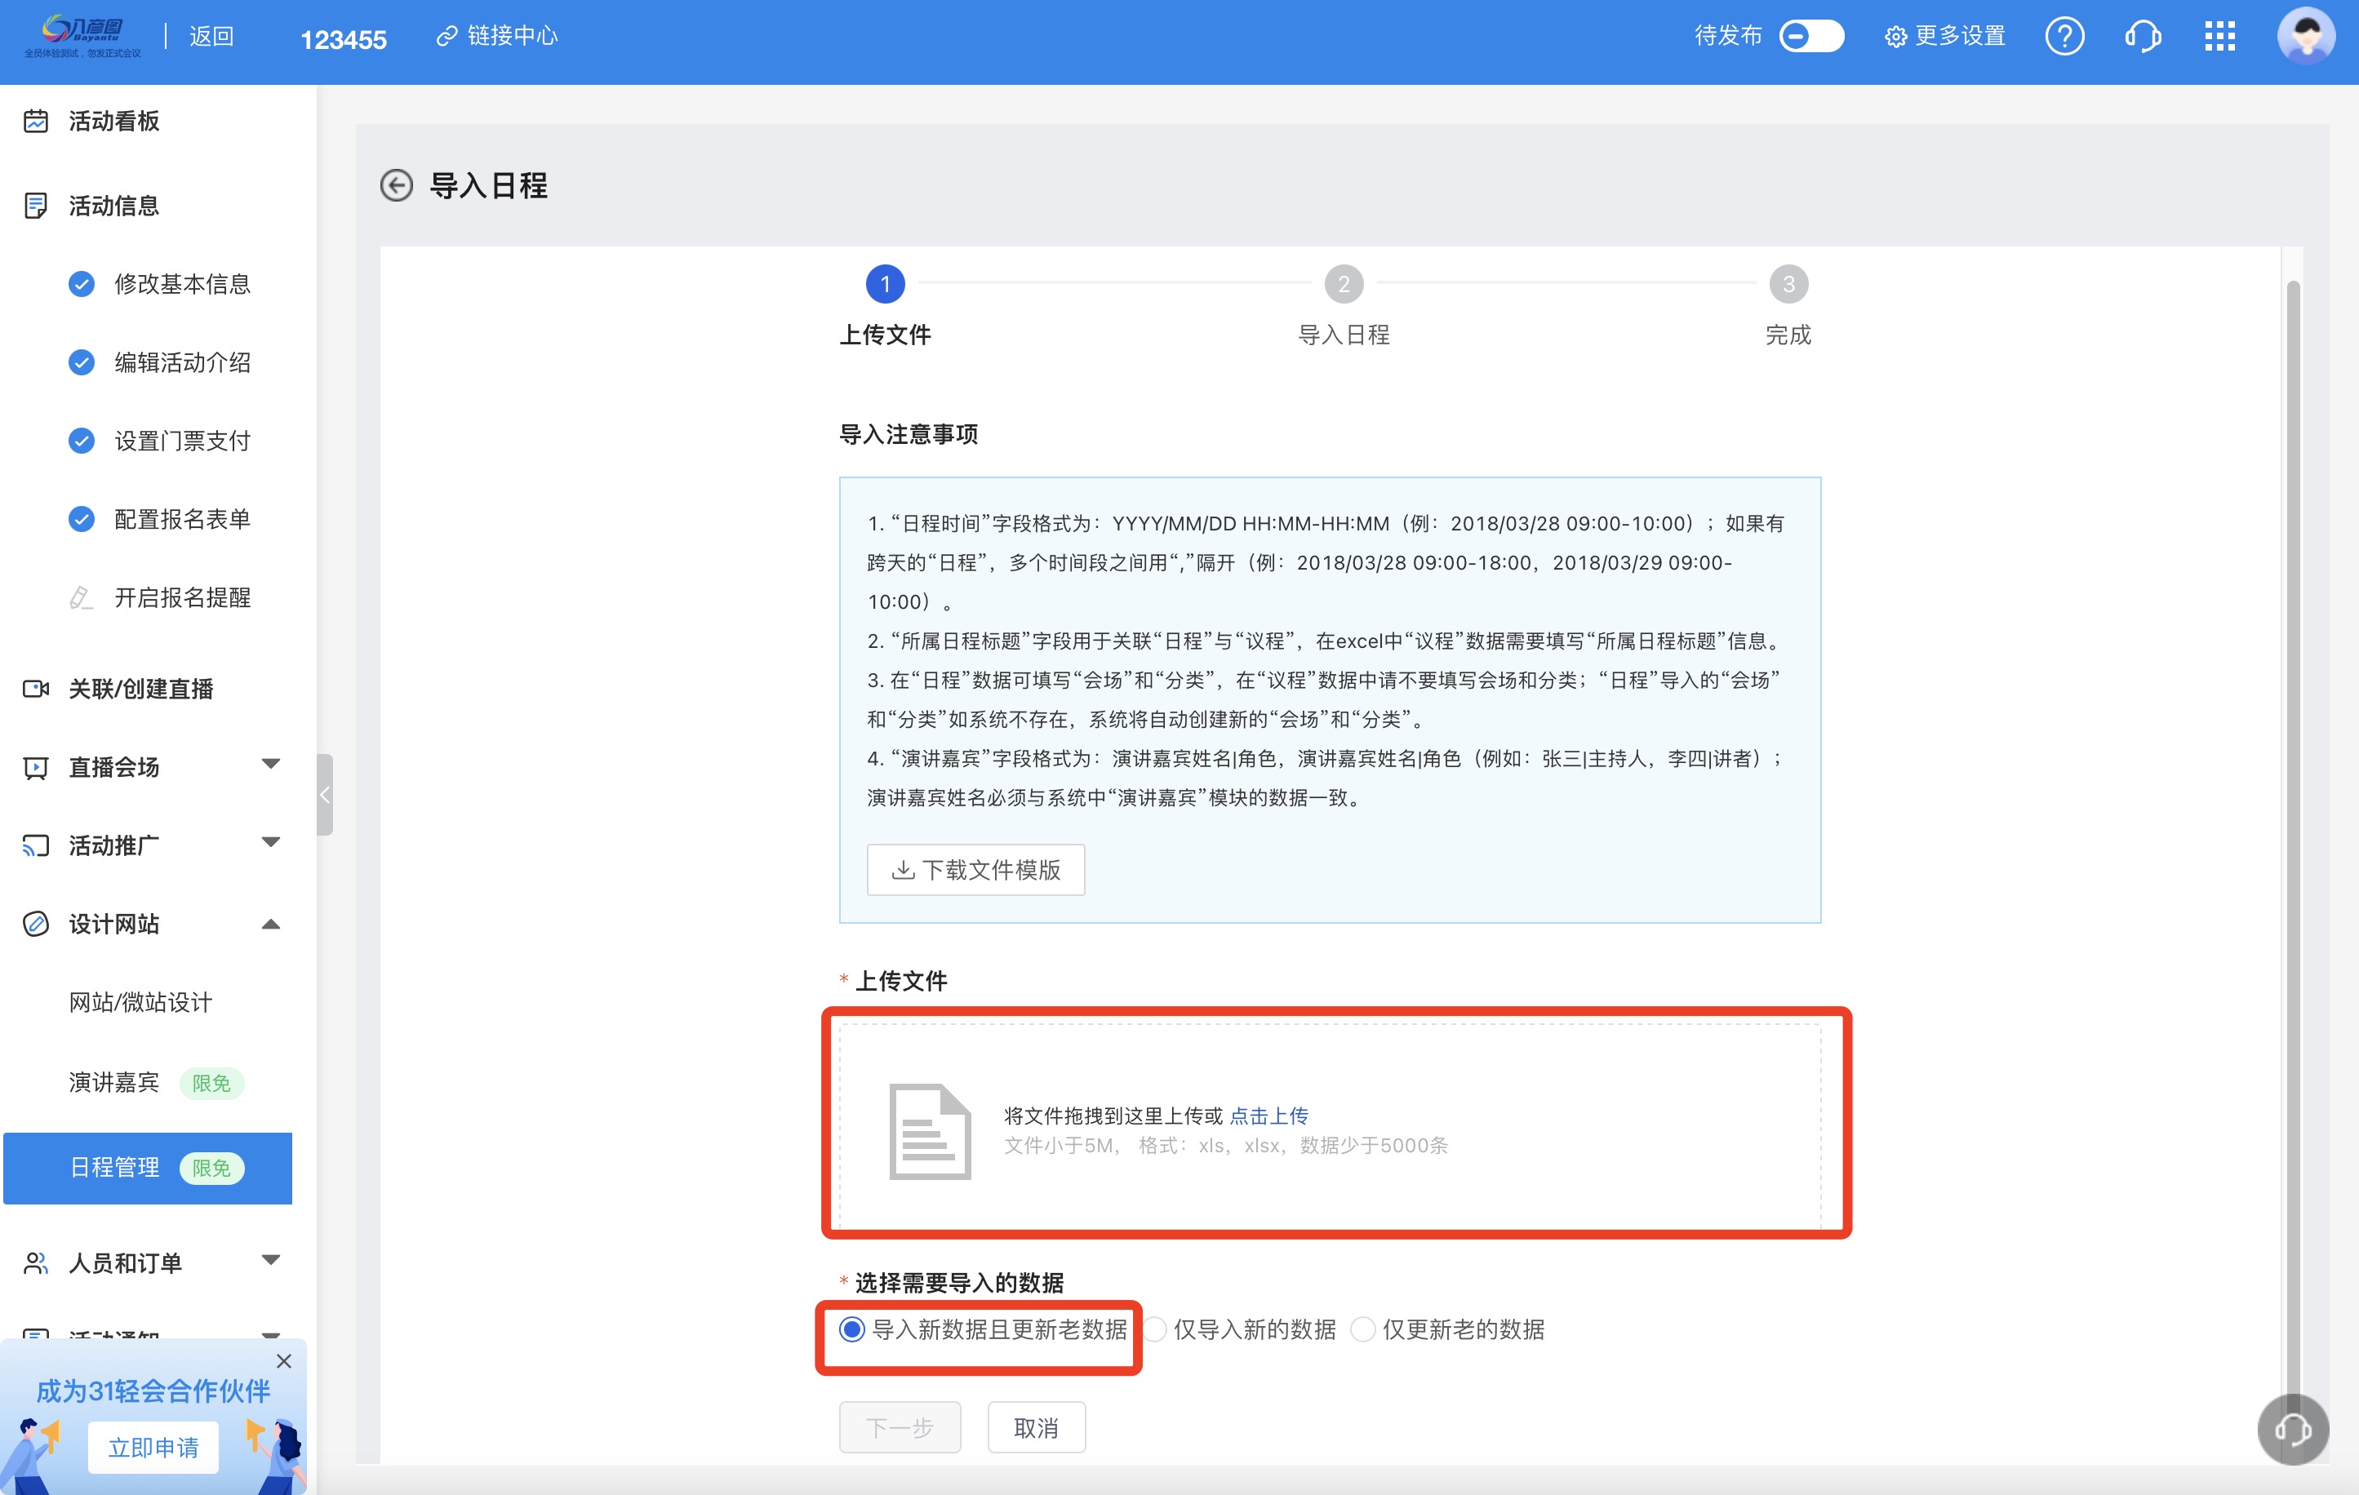
Task: Open 演讲嘉宾 in the sidebar
Action: [114, 1081]
